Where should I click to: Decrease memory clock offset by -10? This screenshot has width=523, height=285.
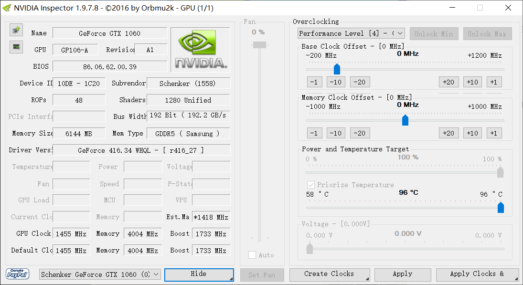tap(336, 133)
